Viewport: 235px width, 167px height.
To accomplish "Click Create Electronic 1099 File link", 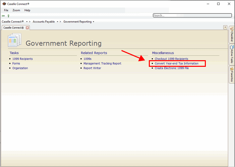I will pyautogui.click(x=172, y=68).
